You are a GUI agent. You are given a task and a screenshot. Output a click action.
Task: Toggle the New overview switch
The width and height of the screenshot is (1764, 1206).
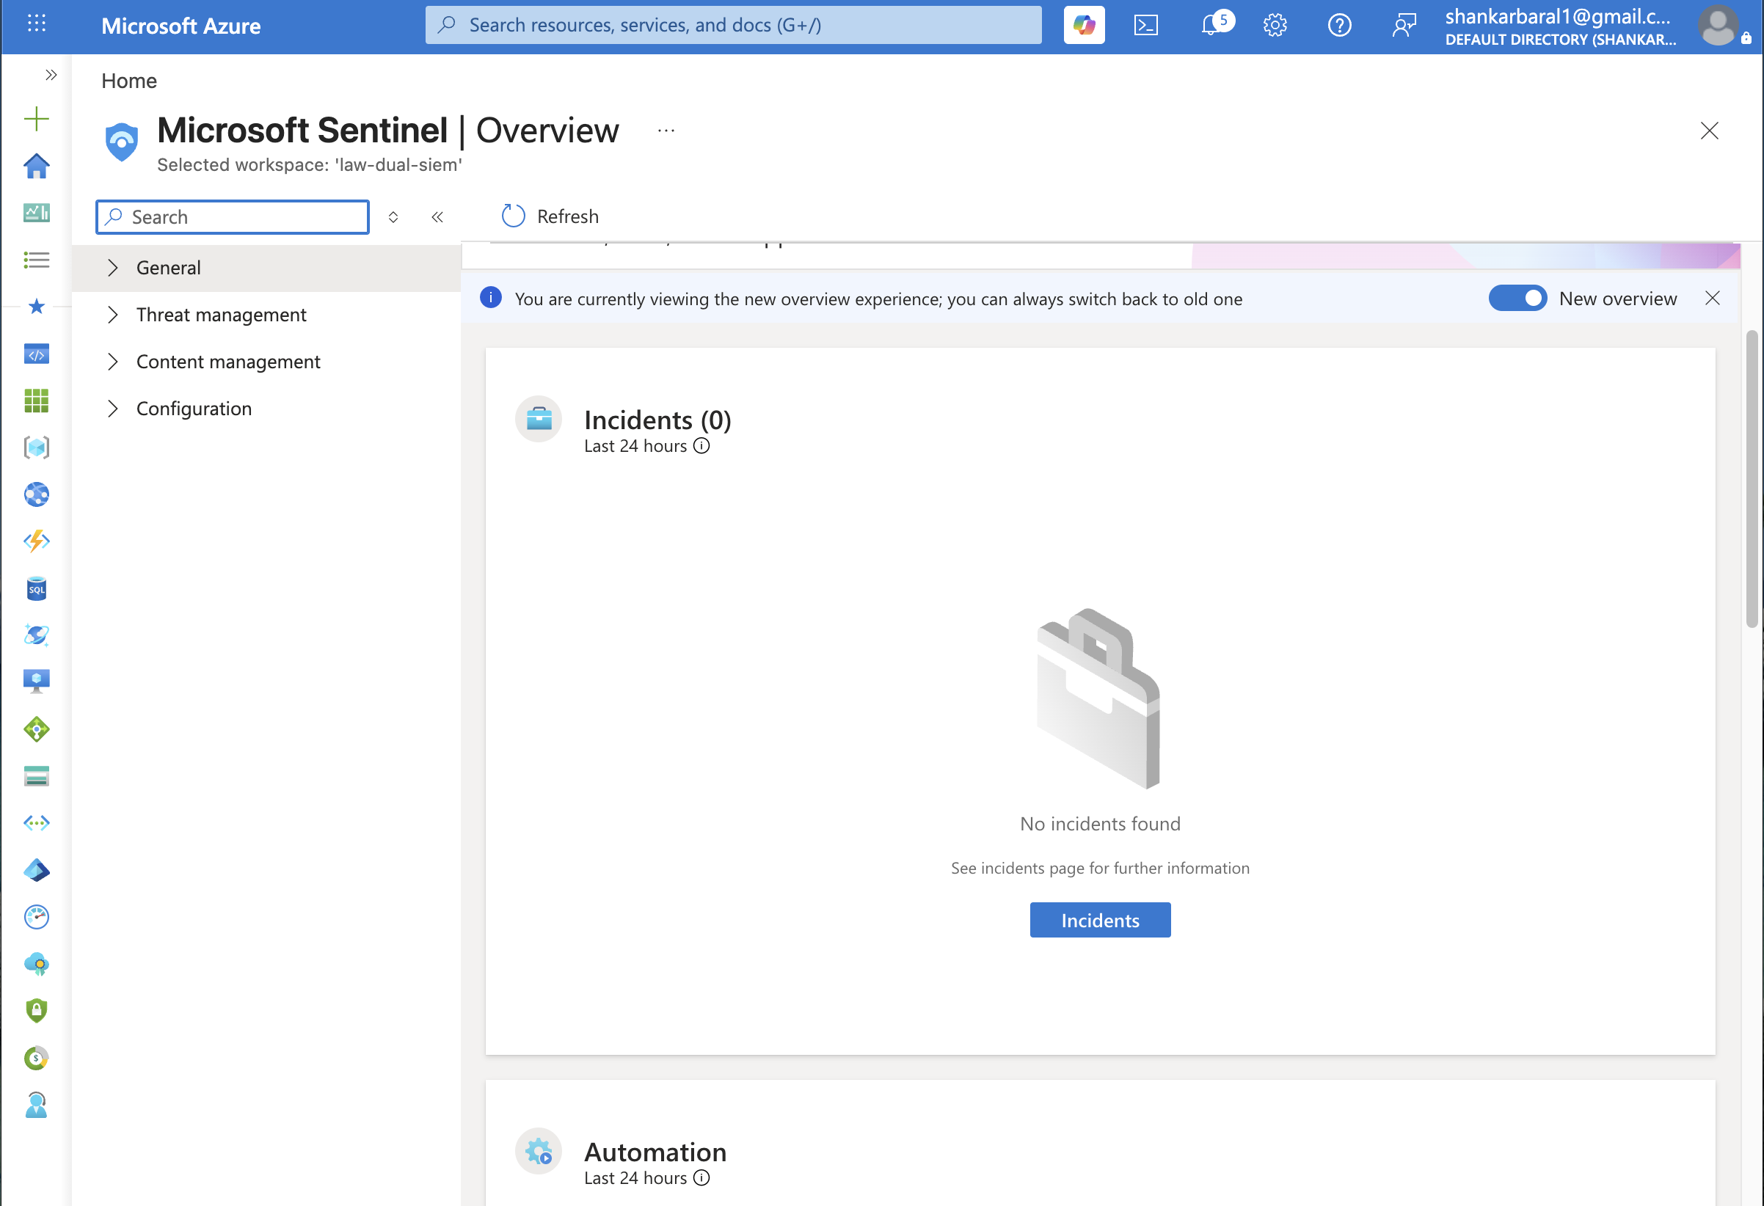tap(1517, 299)
